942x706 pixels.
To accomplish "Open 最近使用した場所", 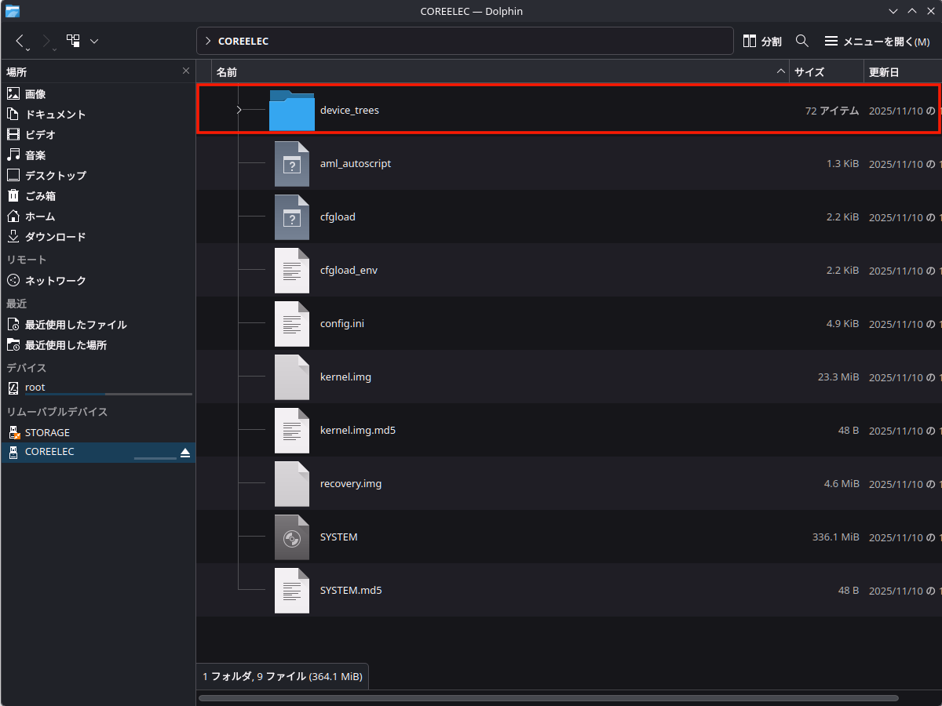I will point(98,344).
